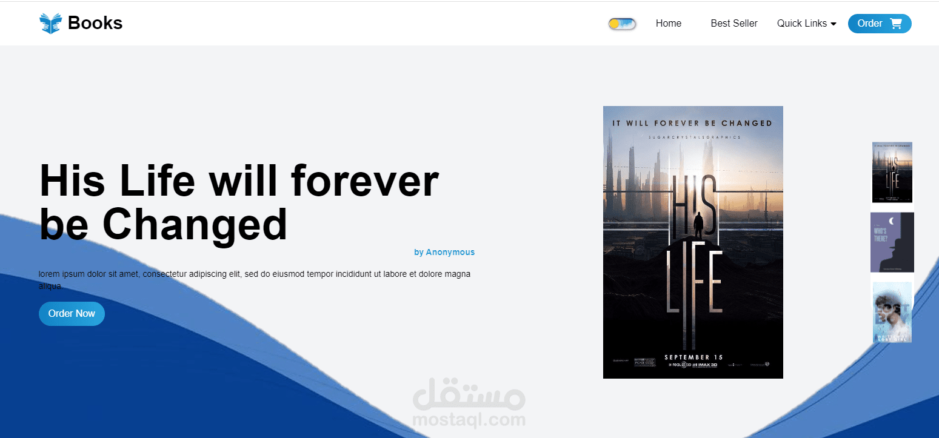Screen dimensions: 939x438
Task: Toggle the light/dark theme switch
Action: coord(622,24)
